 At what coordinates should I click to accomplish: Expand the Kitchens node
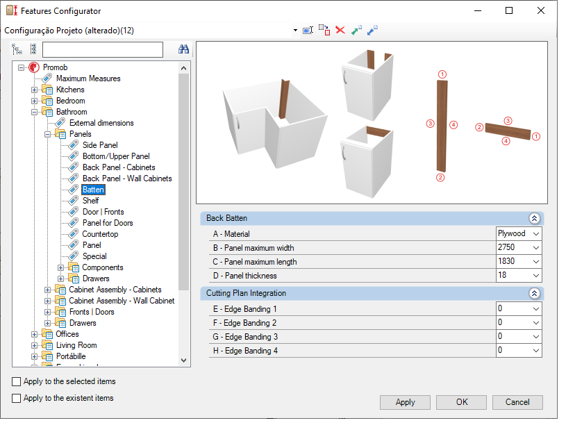pyautogui.click(x=34, y=90)
